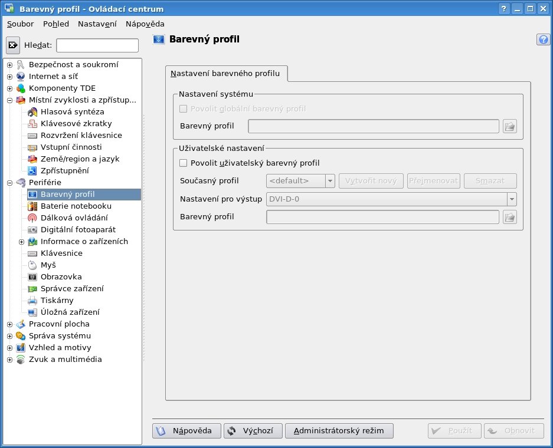Toggle Povolit globální barevný profil checkbox
This screenshot has height=448, width=553.
(x=183, y=108)
